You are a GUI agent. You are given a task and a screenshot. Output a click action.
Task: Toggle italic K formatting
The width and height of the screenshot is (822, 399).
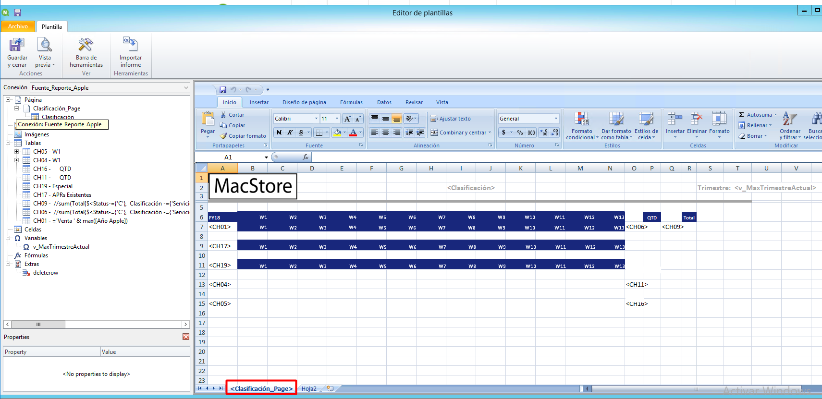click(x=290, y=133)
